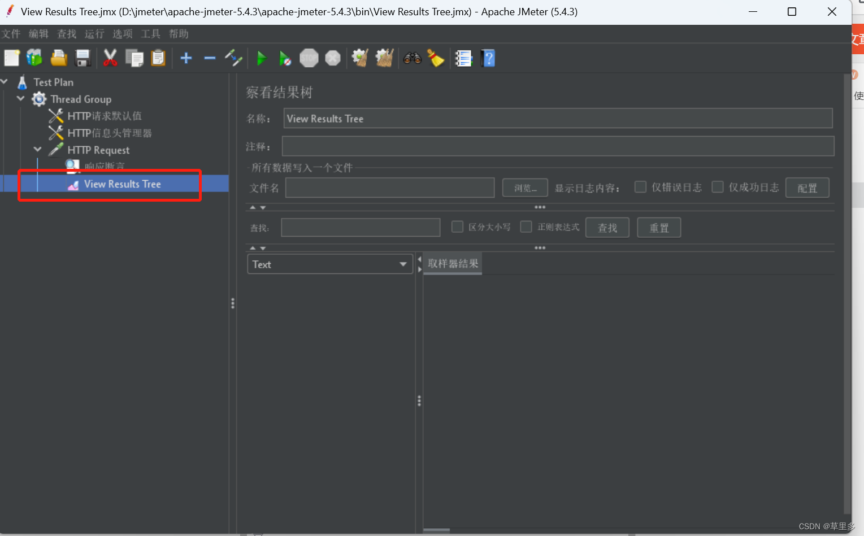Click the Search binoculars icon
This screenshot has height=536, width=864.
[x=412, y=58]
